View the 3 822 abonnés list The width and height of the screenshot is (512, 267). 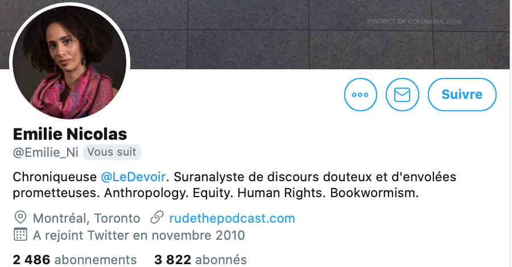(200, 260)
